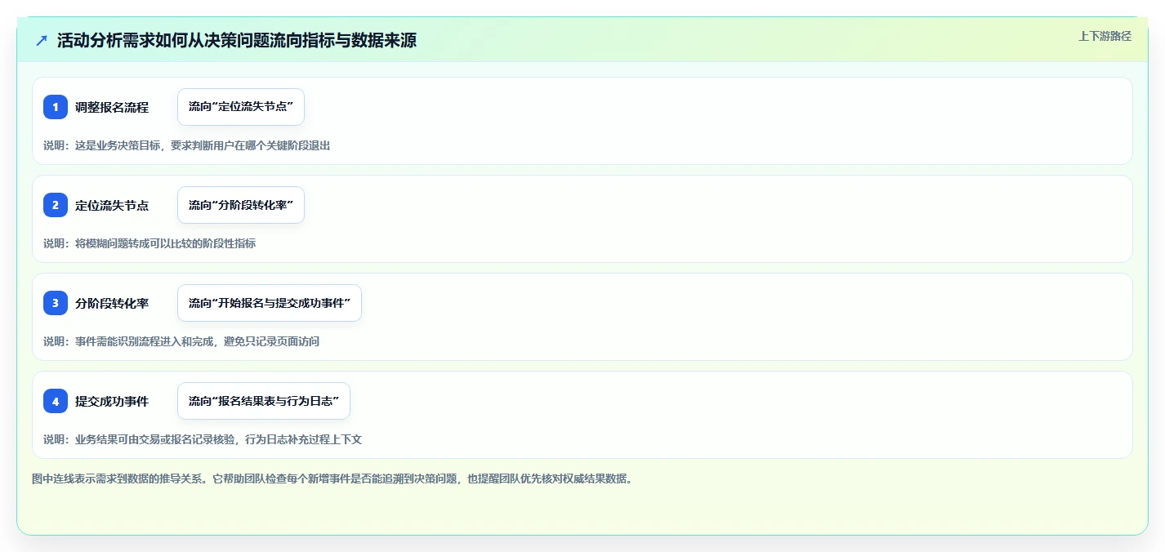The image size is (1165, 552).
Task: Select the 流向“分阶段转化率” chip
Action: [241, 205]
